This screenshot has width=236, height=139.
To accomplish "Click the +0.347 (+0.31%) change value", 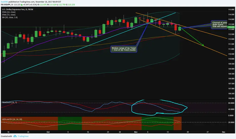I will [x=30, y=5].
